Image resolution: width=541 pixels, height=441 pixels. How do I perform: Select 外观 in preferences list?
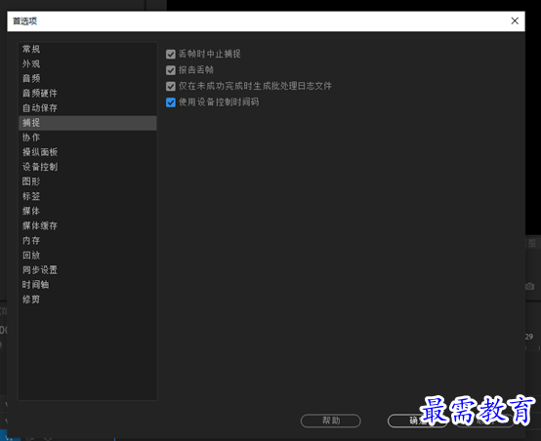(88, 64)
